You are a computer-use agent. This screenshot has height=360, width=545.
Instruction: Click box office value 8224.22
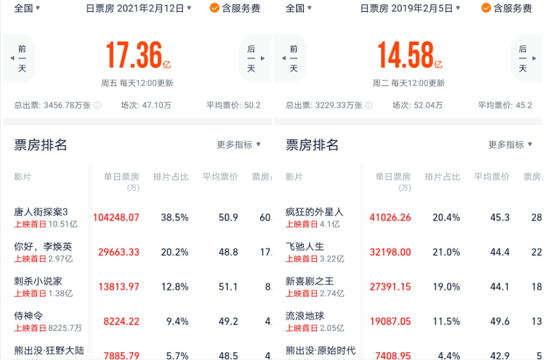122,321
